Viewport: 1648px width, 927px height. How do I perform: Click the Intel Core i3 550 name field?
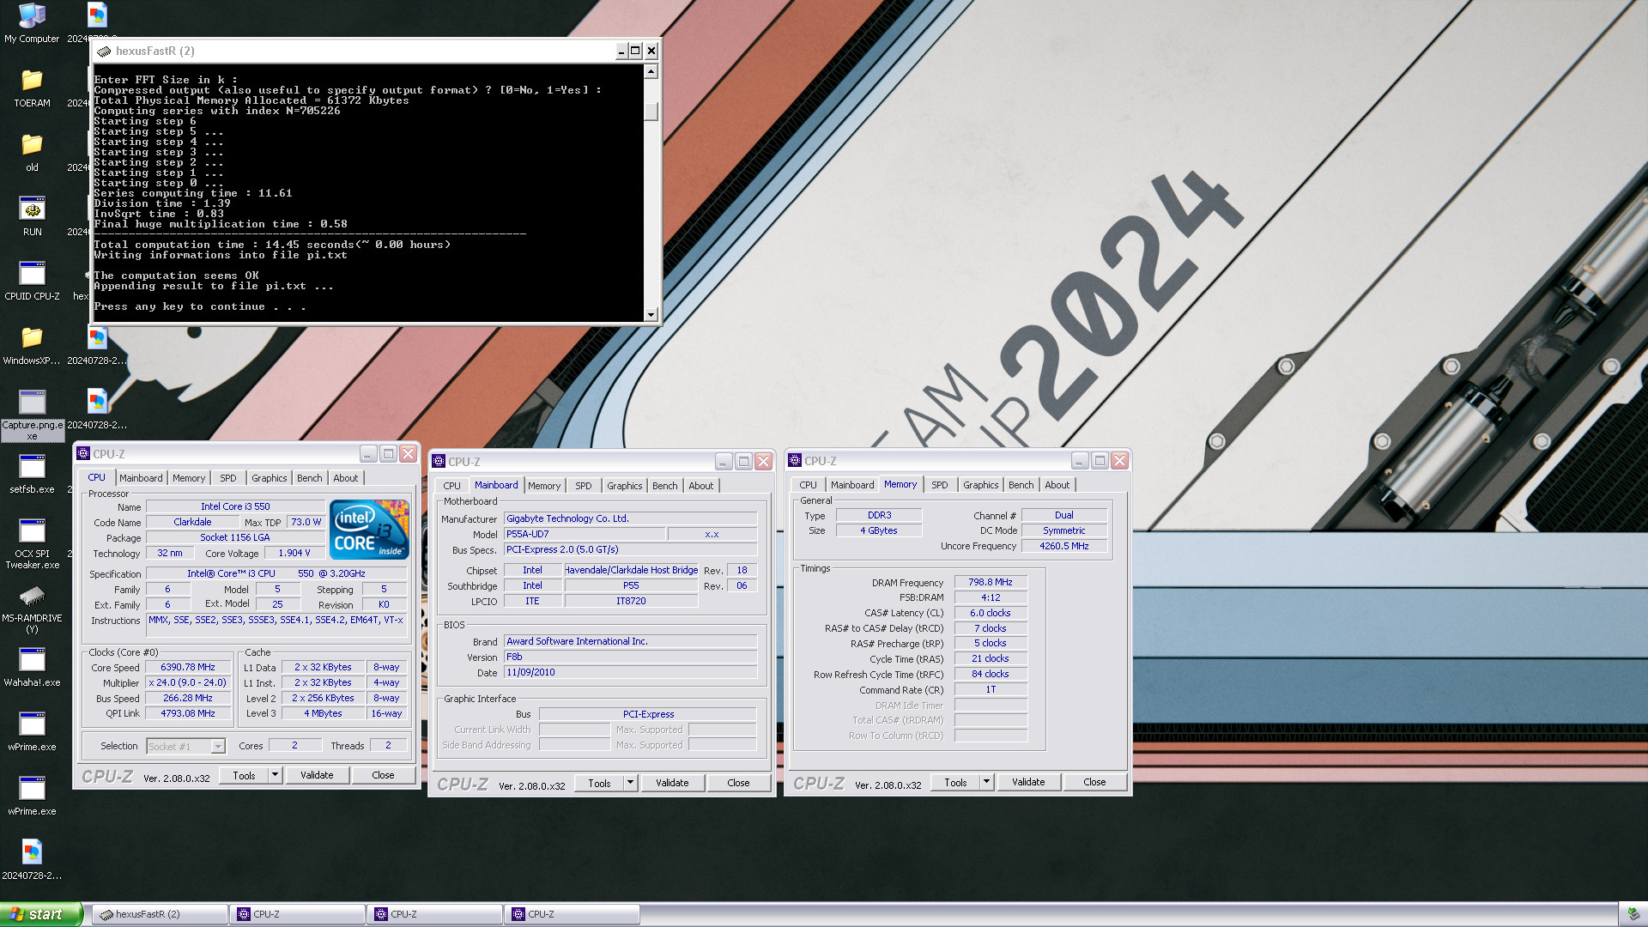(235, 506)
